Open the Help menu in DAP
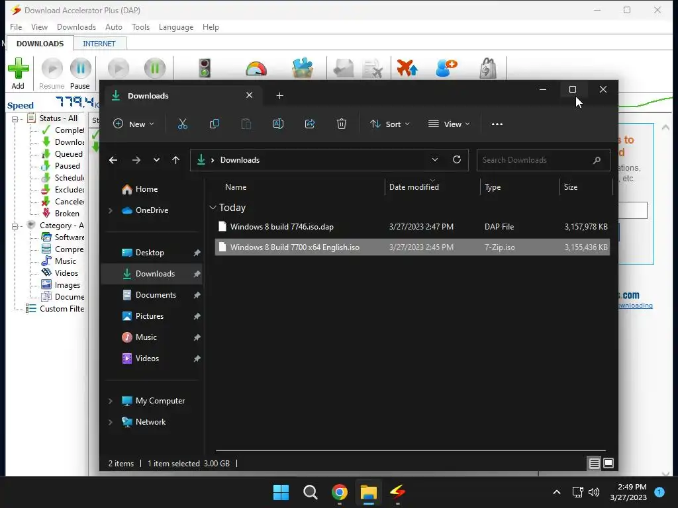This screenshot has height=508, width=678. click(211, 26)
